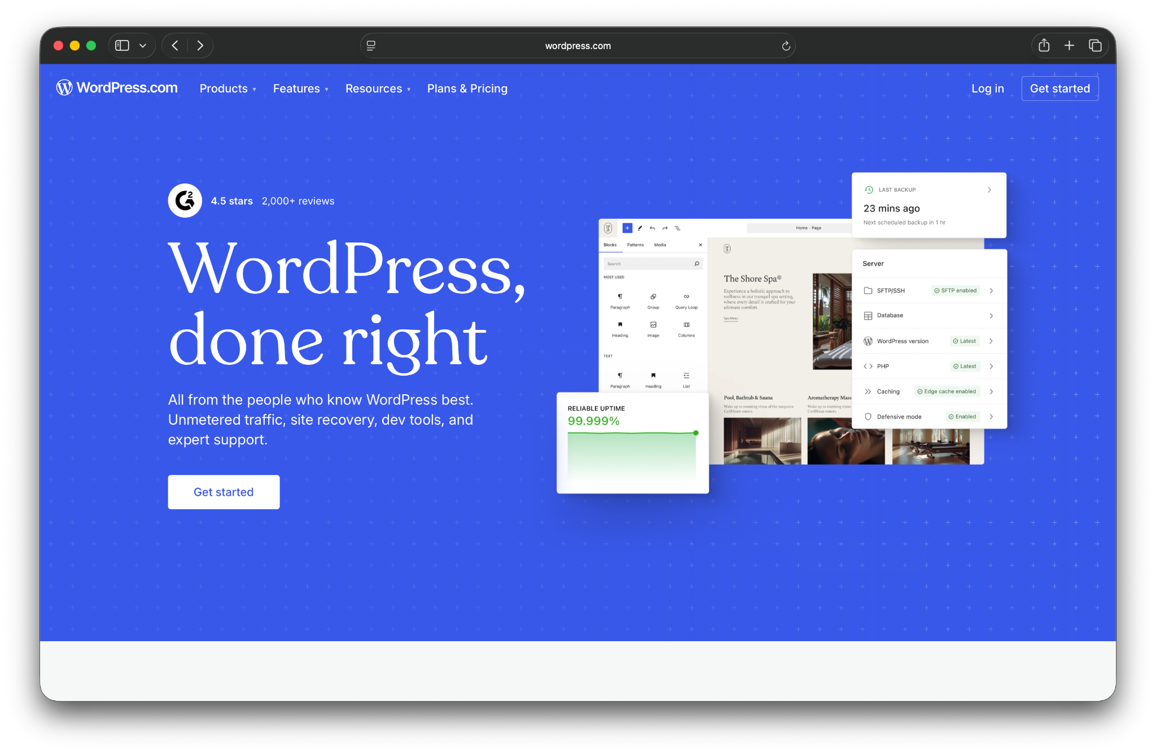Click the block Search field
Screen dimensions: 1156x754
click(x=653, y=263)
